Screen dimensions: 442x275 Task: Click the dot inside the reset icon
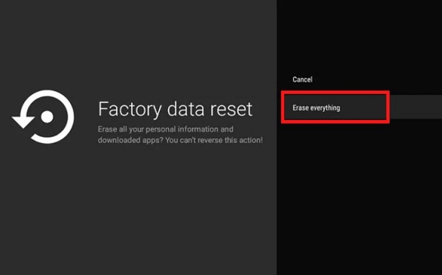(x=47, y=117)
